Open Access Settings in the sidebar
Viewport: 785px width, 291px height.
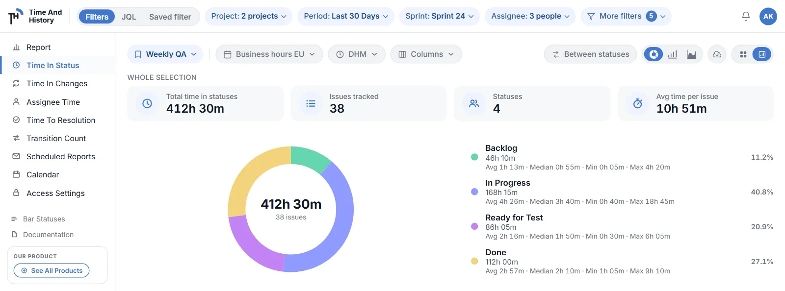click(57, 193)
